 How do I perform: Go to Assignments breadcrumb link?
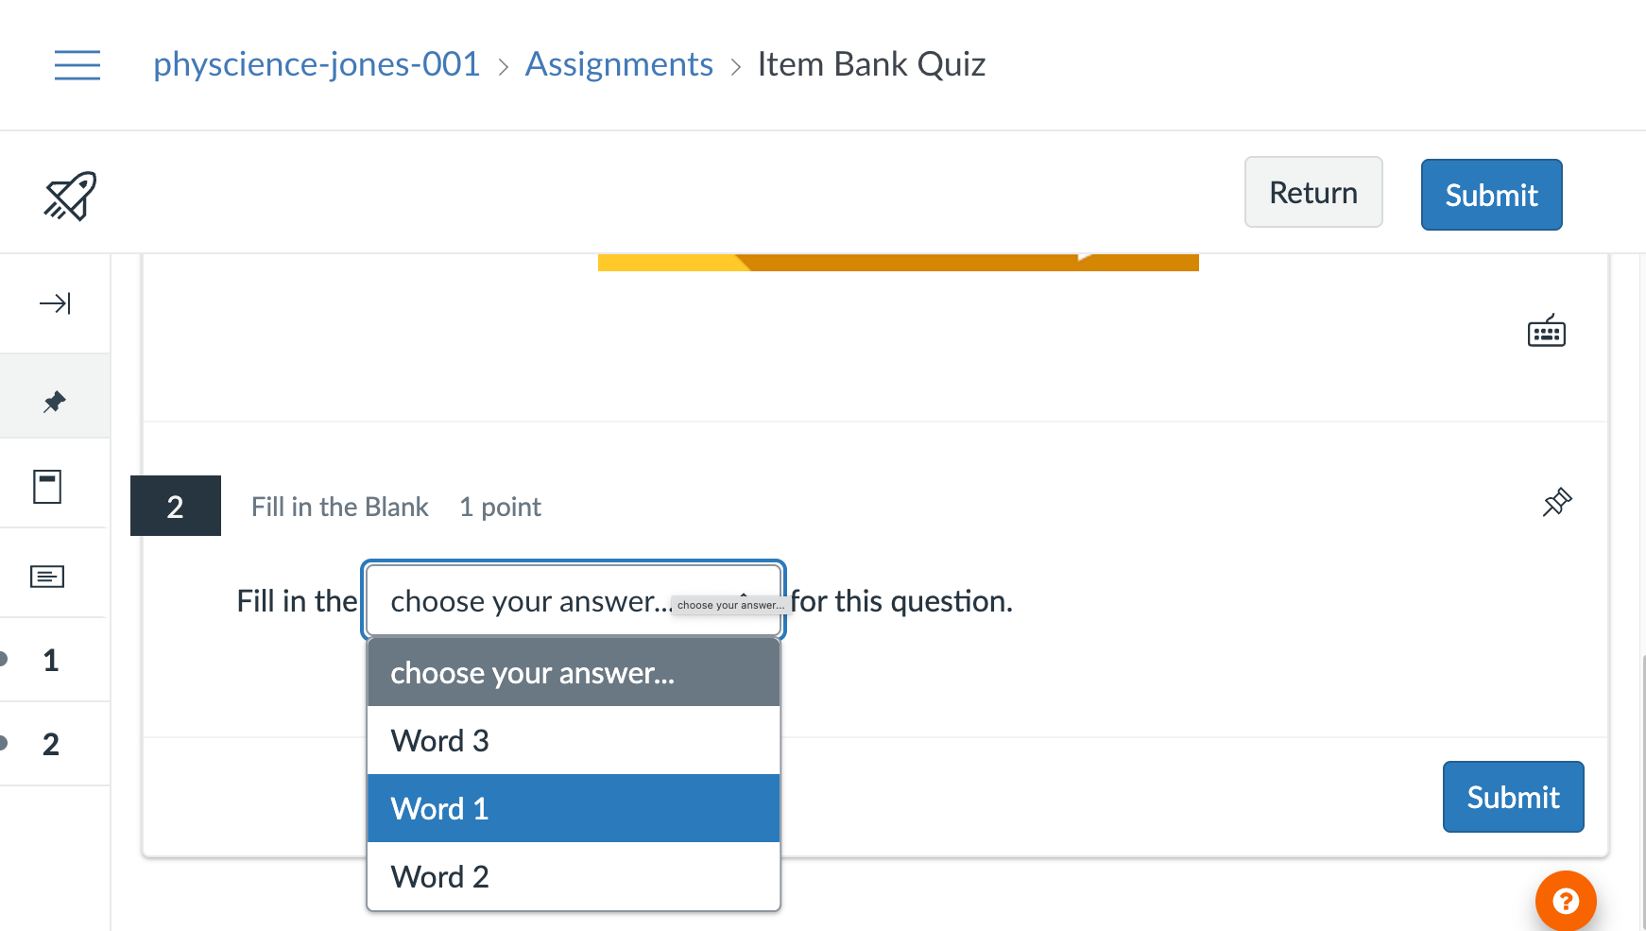coord(619,64)
